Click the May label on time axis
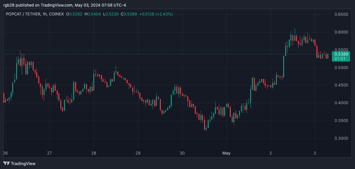This screenshot has width=355, height=169. coord(226,153)
